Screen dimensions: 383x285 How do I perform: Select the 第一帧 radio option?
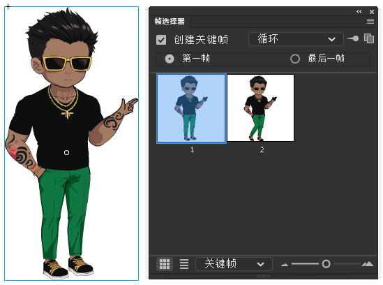point(170,59)
